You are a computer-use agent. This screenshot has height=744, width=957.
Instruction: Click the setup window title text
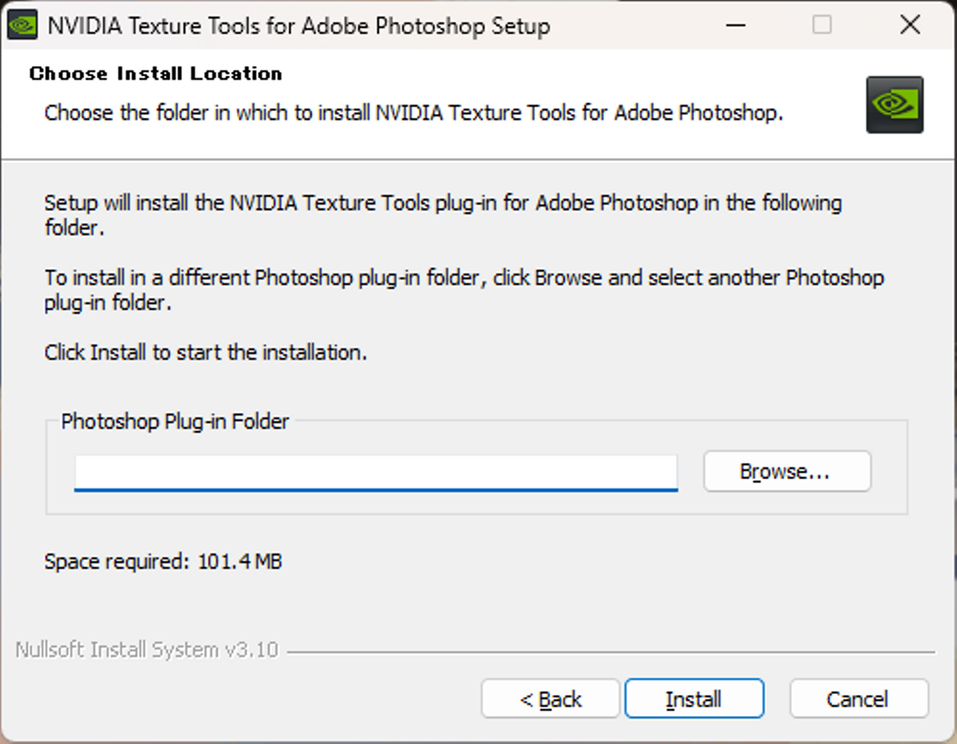(x=299, y=26)
